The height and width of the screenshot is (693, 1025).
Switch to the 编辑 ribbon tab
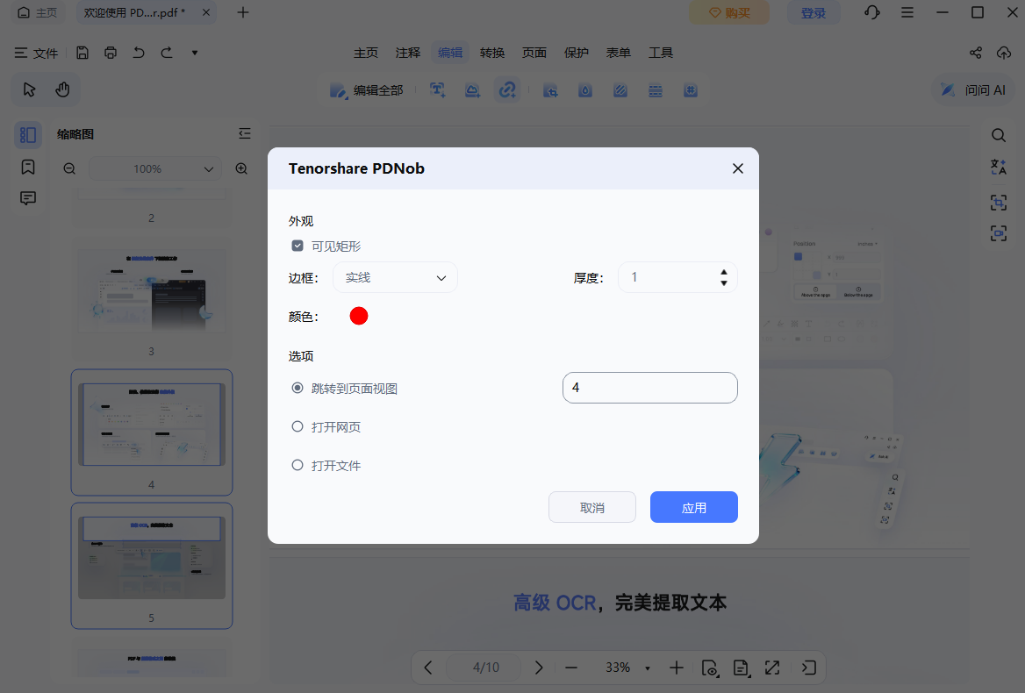click(x=449, y=53)
